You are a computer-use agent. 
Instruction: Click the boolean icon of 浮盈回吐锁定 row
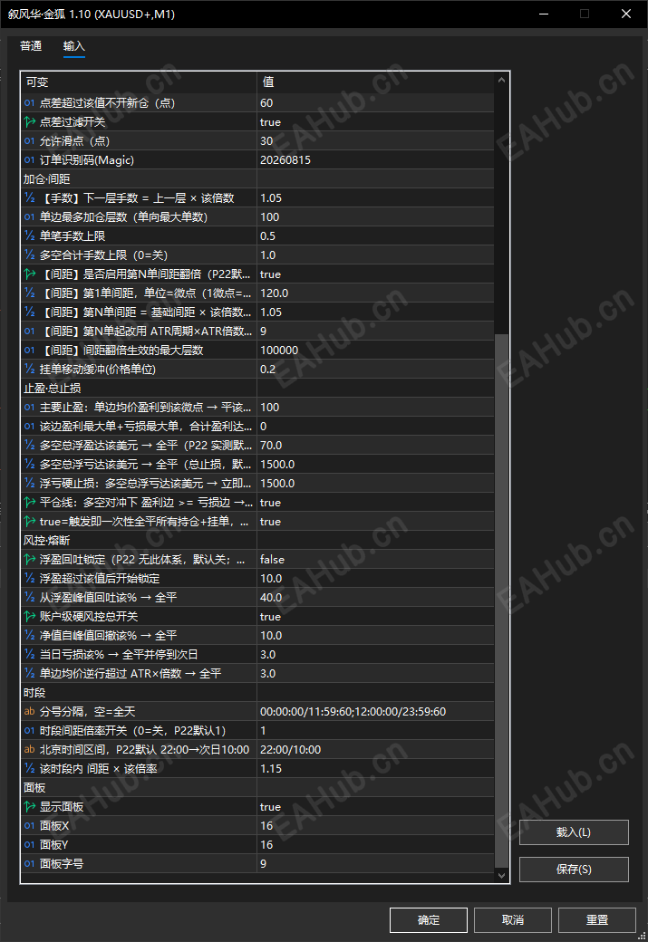(x=29, y=560)
